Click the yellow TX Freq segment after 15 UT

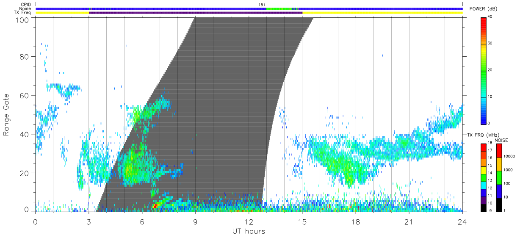(382, 13)
